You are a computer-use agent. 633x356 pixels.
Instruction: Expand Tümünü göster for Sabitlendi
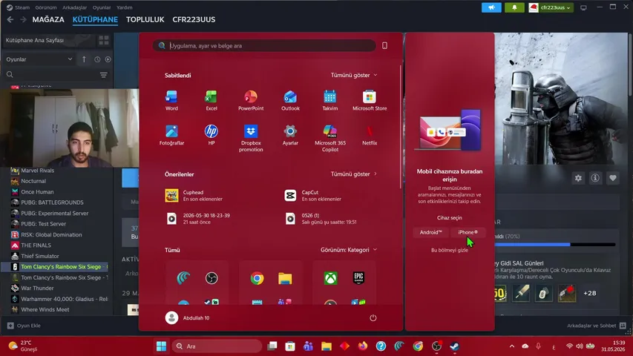tap(354, 75)
